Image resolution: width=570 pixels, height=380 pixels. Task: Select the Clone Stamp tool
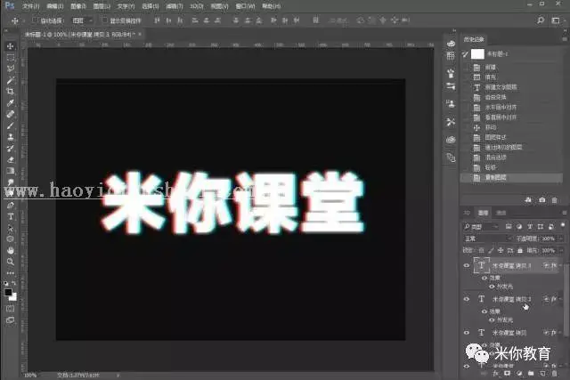[10, 136]
